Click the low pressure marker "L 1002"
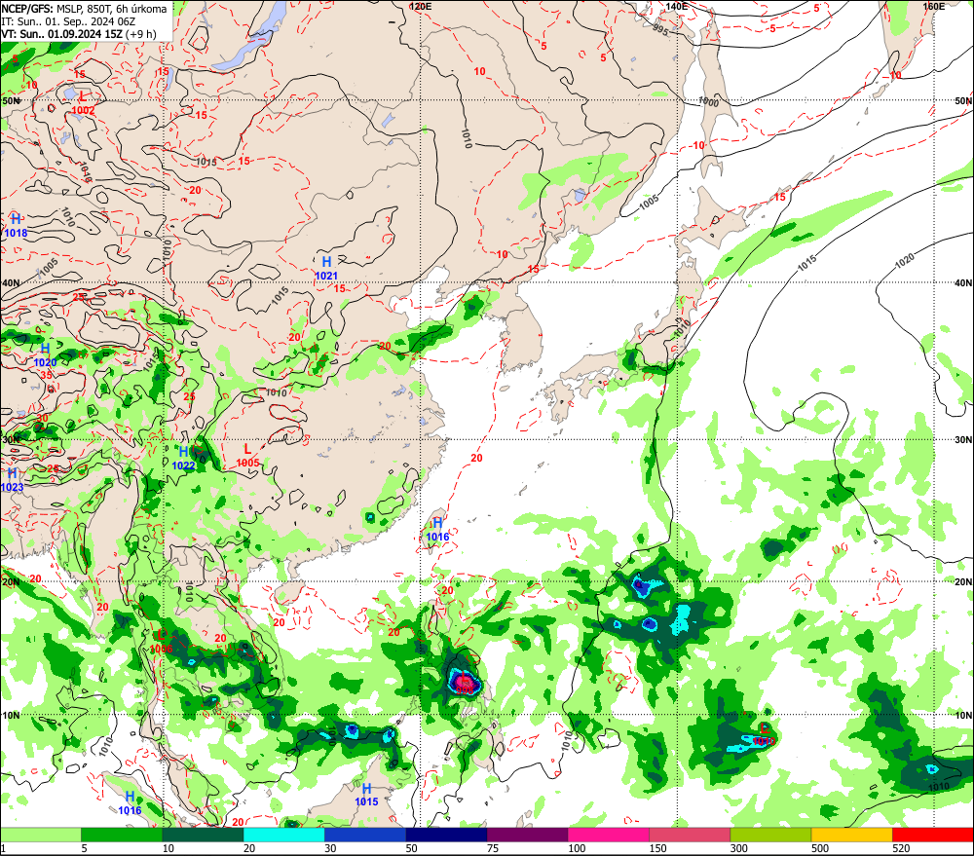Image resolution: width=974 pixels, height=856 pixels. tap(83, 103)
